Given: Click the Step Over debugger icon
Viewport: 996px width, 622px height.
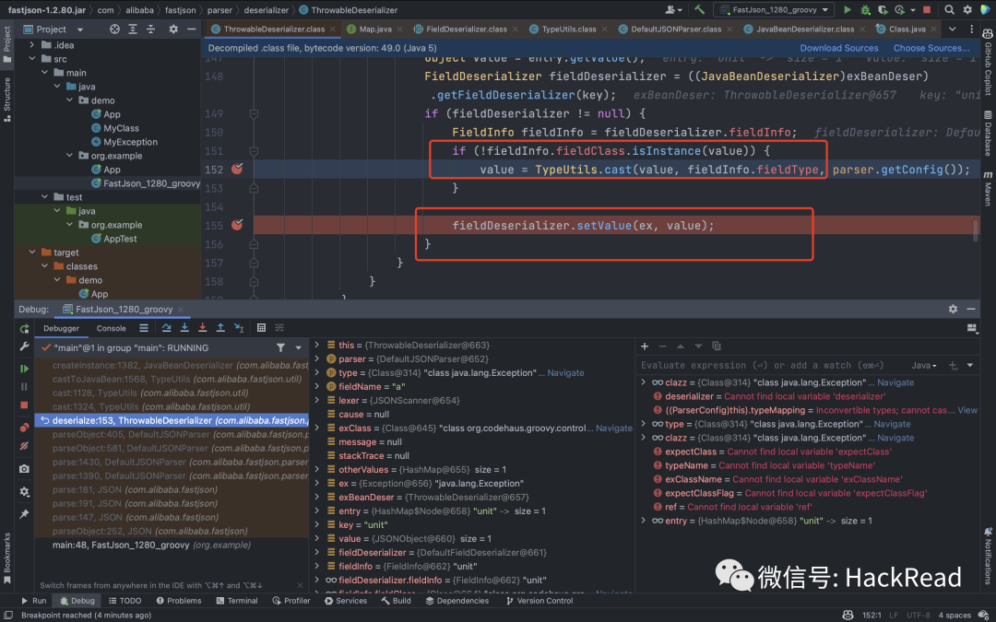Looking at the screenshot, I should click(167, 328).
